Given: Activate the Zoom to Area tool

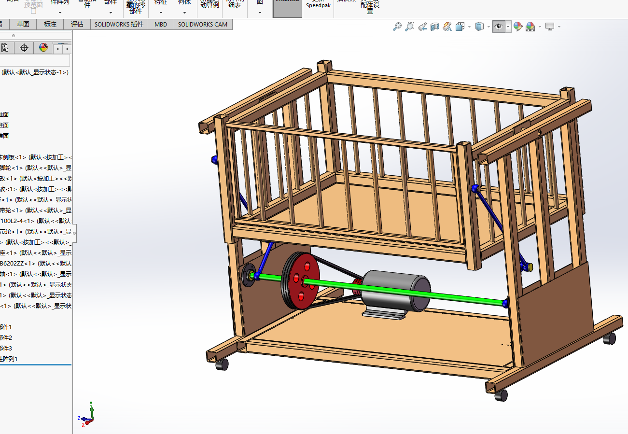Looking at the screenshot, I should point(410,27).
